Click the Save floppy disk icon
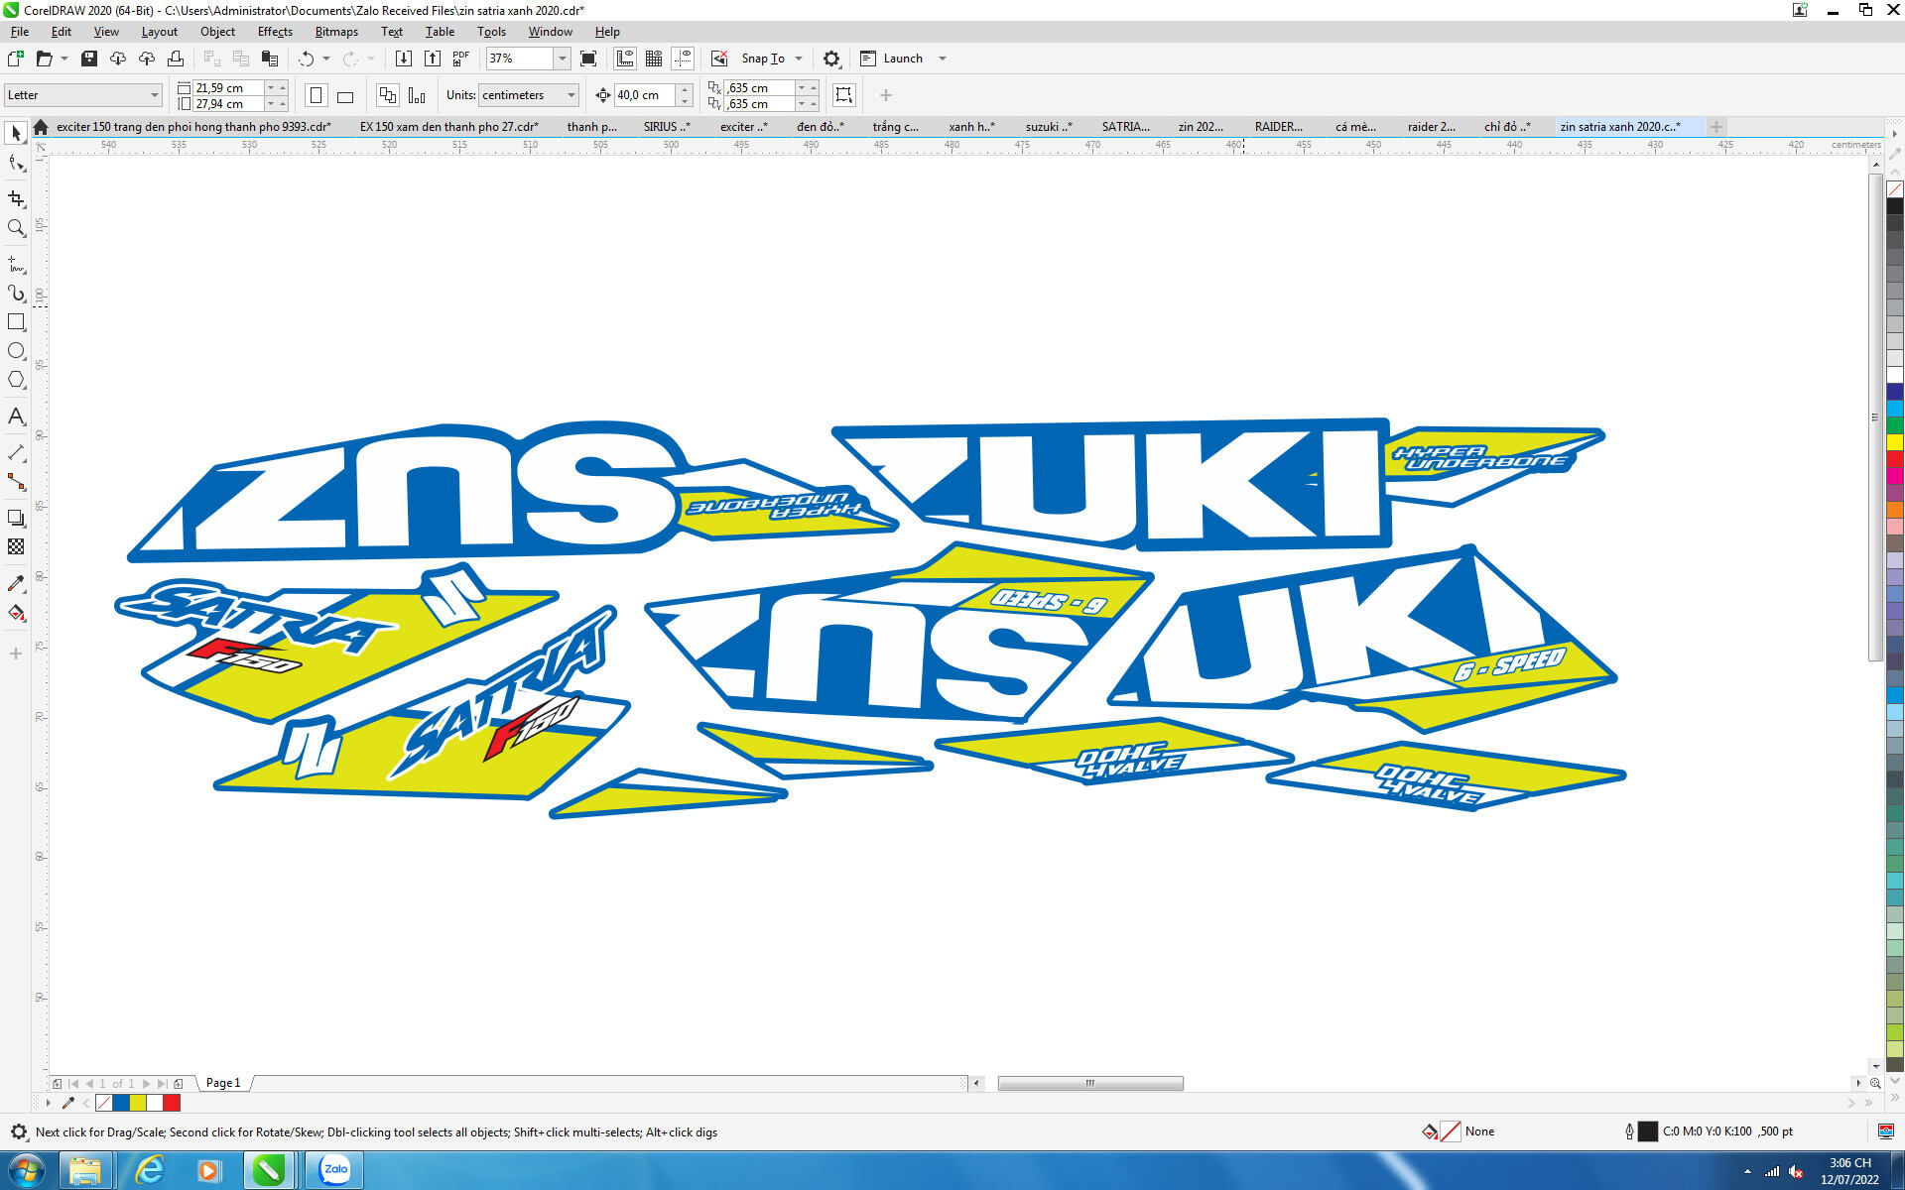 [89, 59]
